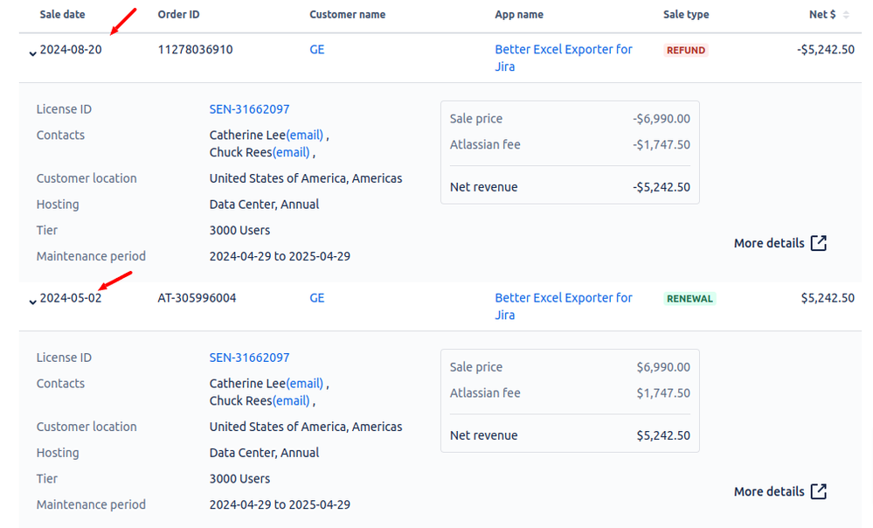Click 3000 Users tier in renewal details
873x528 pixels.
click(240, 478)
